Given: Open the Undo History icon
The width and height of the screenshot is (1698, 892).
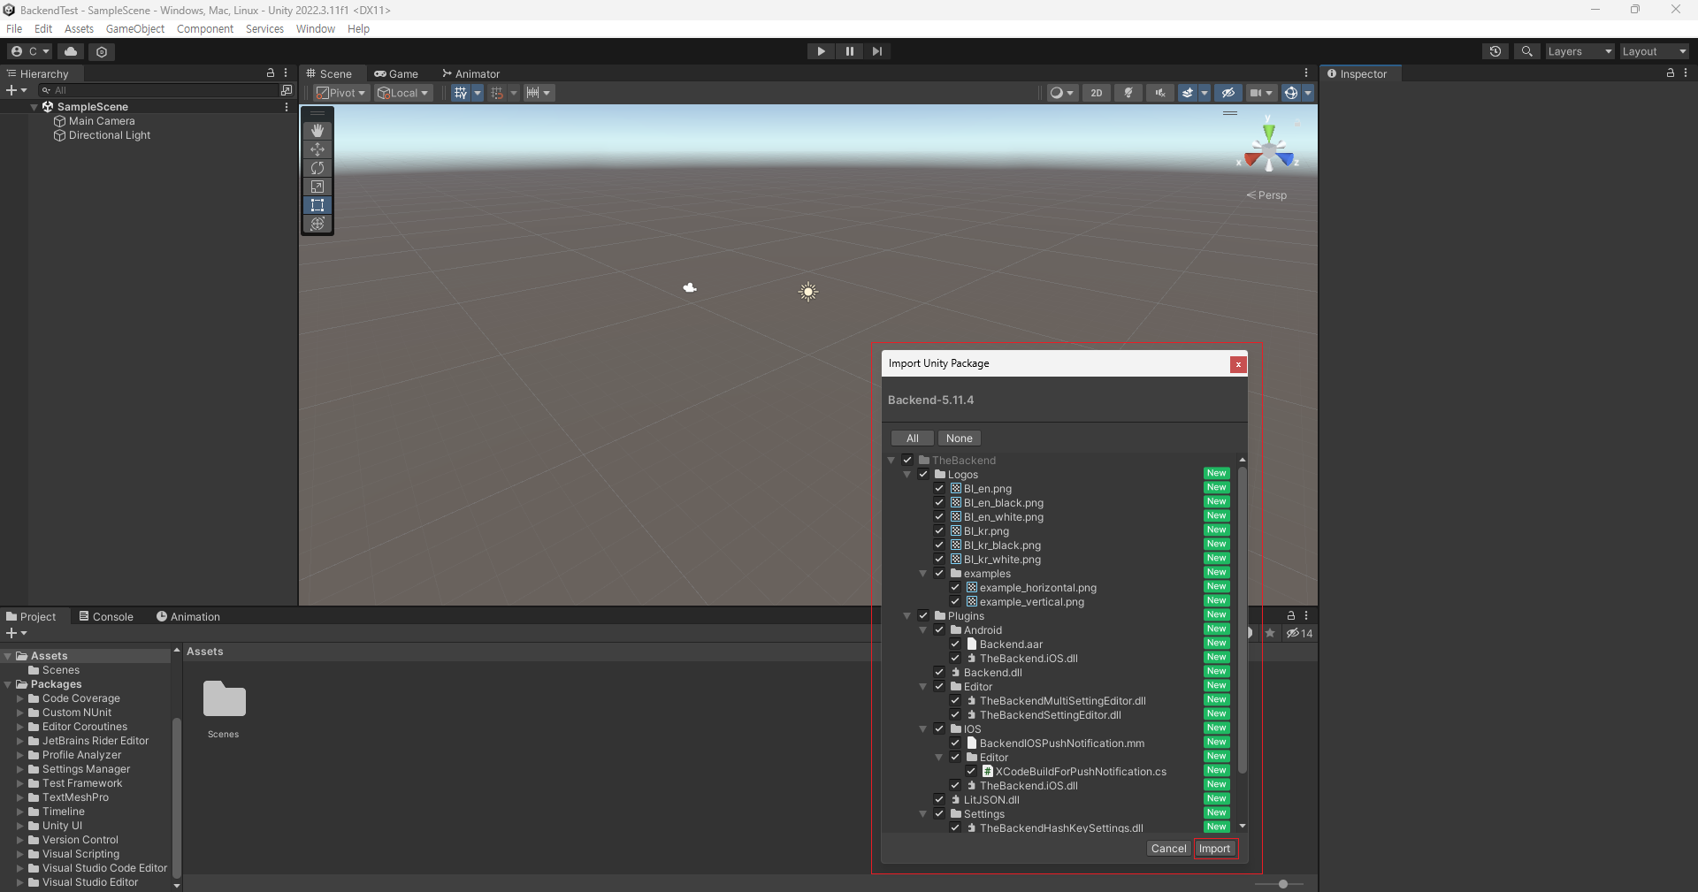Looking at the screenshot, I should click(1495, 51).
